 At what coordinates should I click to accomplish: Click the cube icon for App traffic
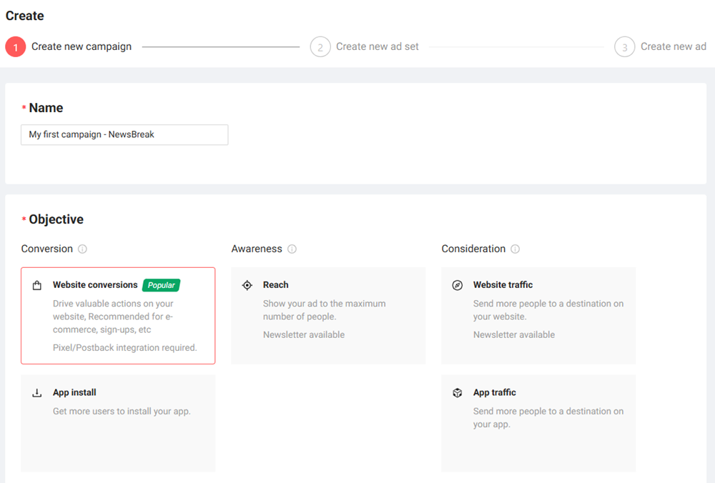pos(458,393)
